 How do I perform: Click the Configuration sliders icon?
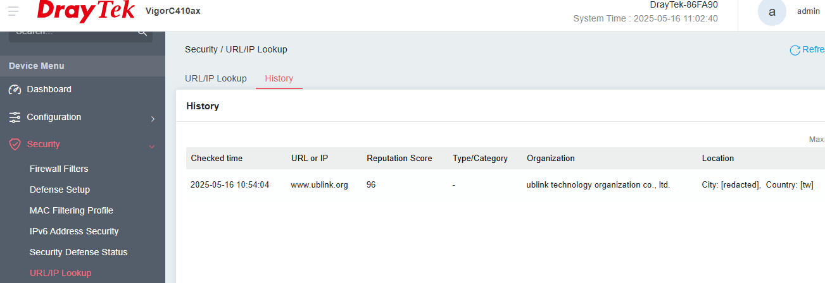[x=15, y=117]
